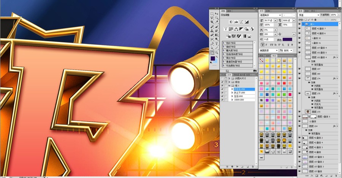Select the Hand tool
Image resolution: width=342 pixels, height=178 pixels.
(x=212, y=53)
